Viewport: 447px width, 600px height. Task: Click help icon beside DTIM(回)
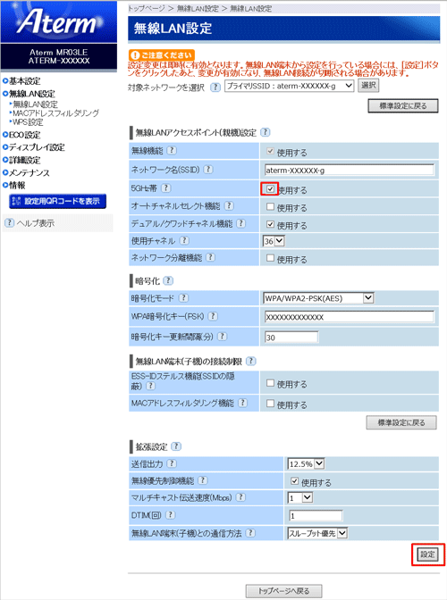(x=171, y=515)
